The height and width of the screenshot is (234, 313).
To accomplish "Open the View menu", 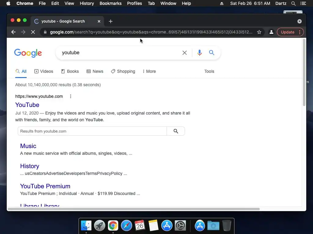I will coord(69,3).
